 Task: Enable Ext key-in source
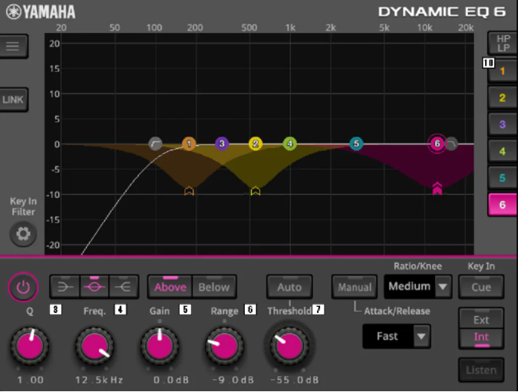[480, 319]
